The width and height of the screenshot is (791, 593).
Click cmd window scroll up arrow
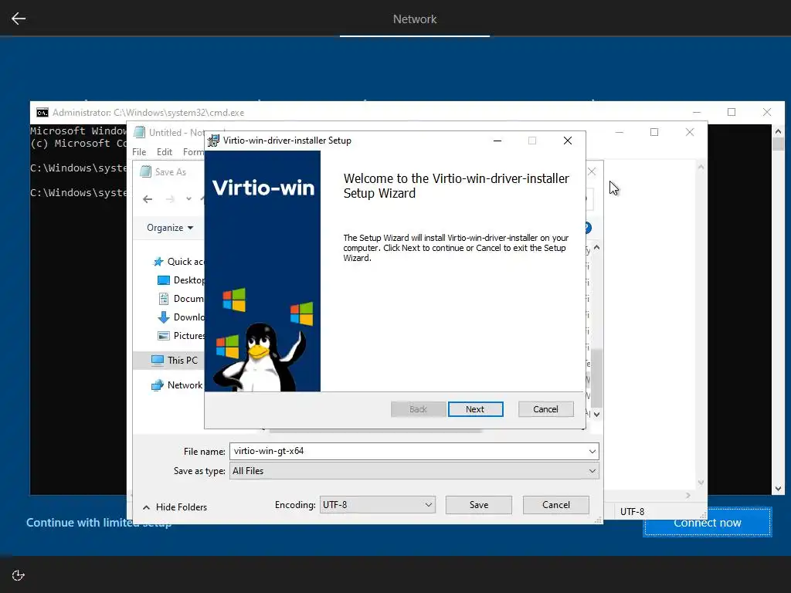778,131
